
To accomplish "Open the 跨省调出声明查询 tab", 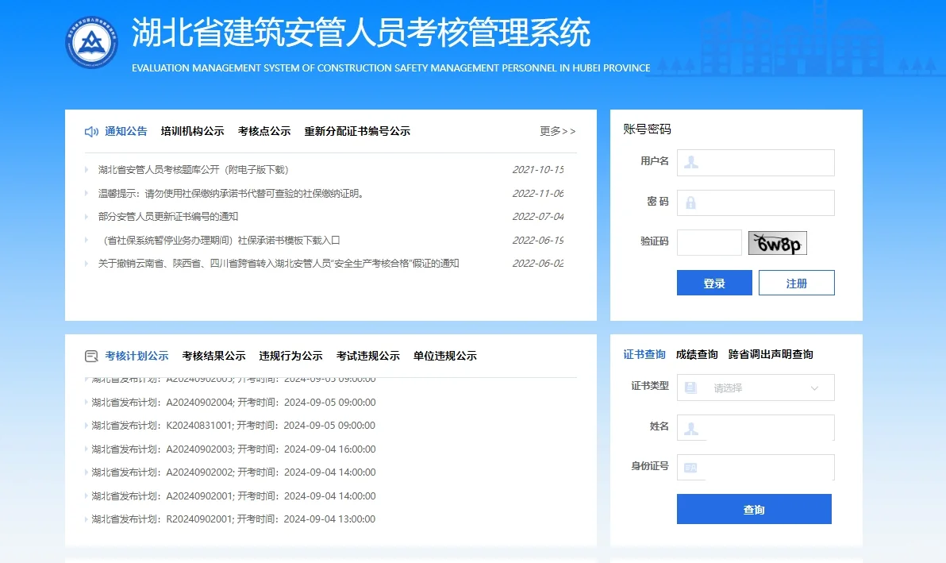I will click(x=772, y=354).
